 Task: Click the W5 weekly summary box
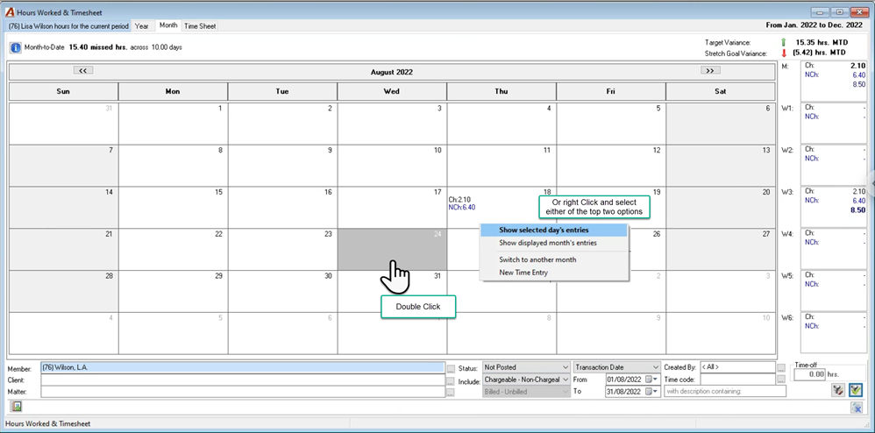[834, 290]
